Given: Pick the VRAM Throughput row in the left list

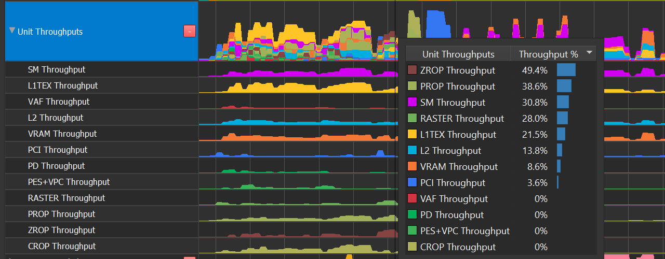Looking at the screenshot, I should coord(62,134).
